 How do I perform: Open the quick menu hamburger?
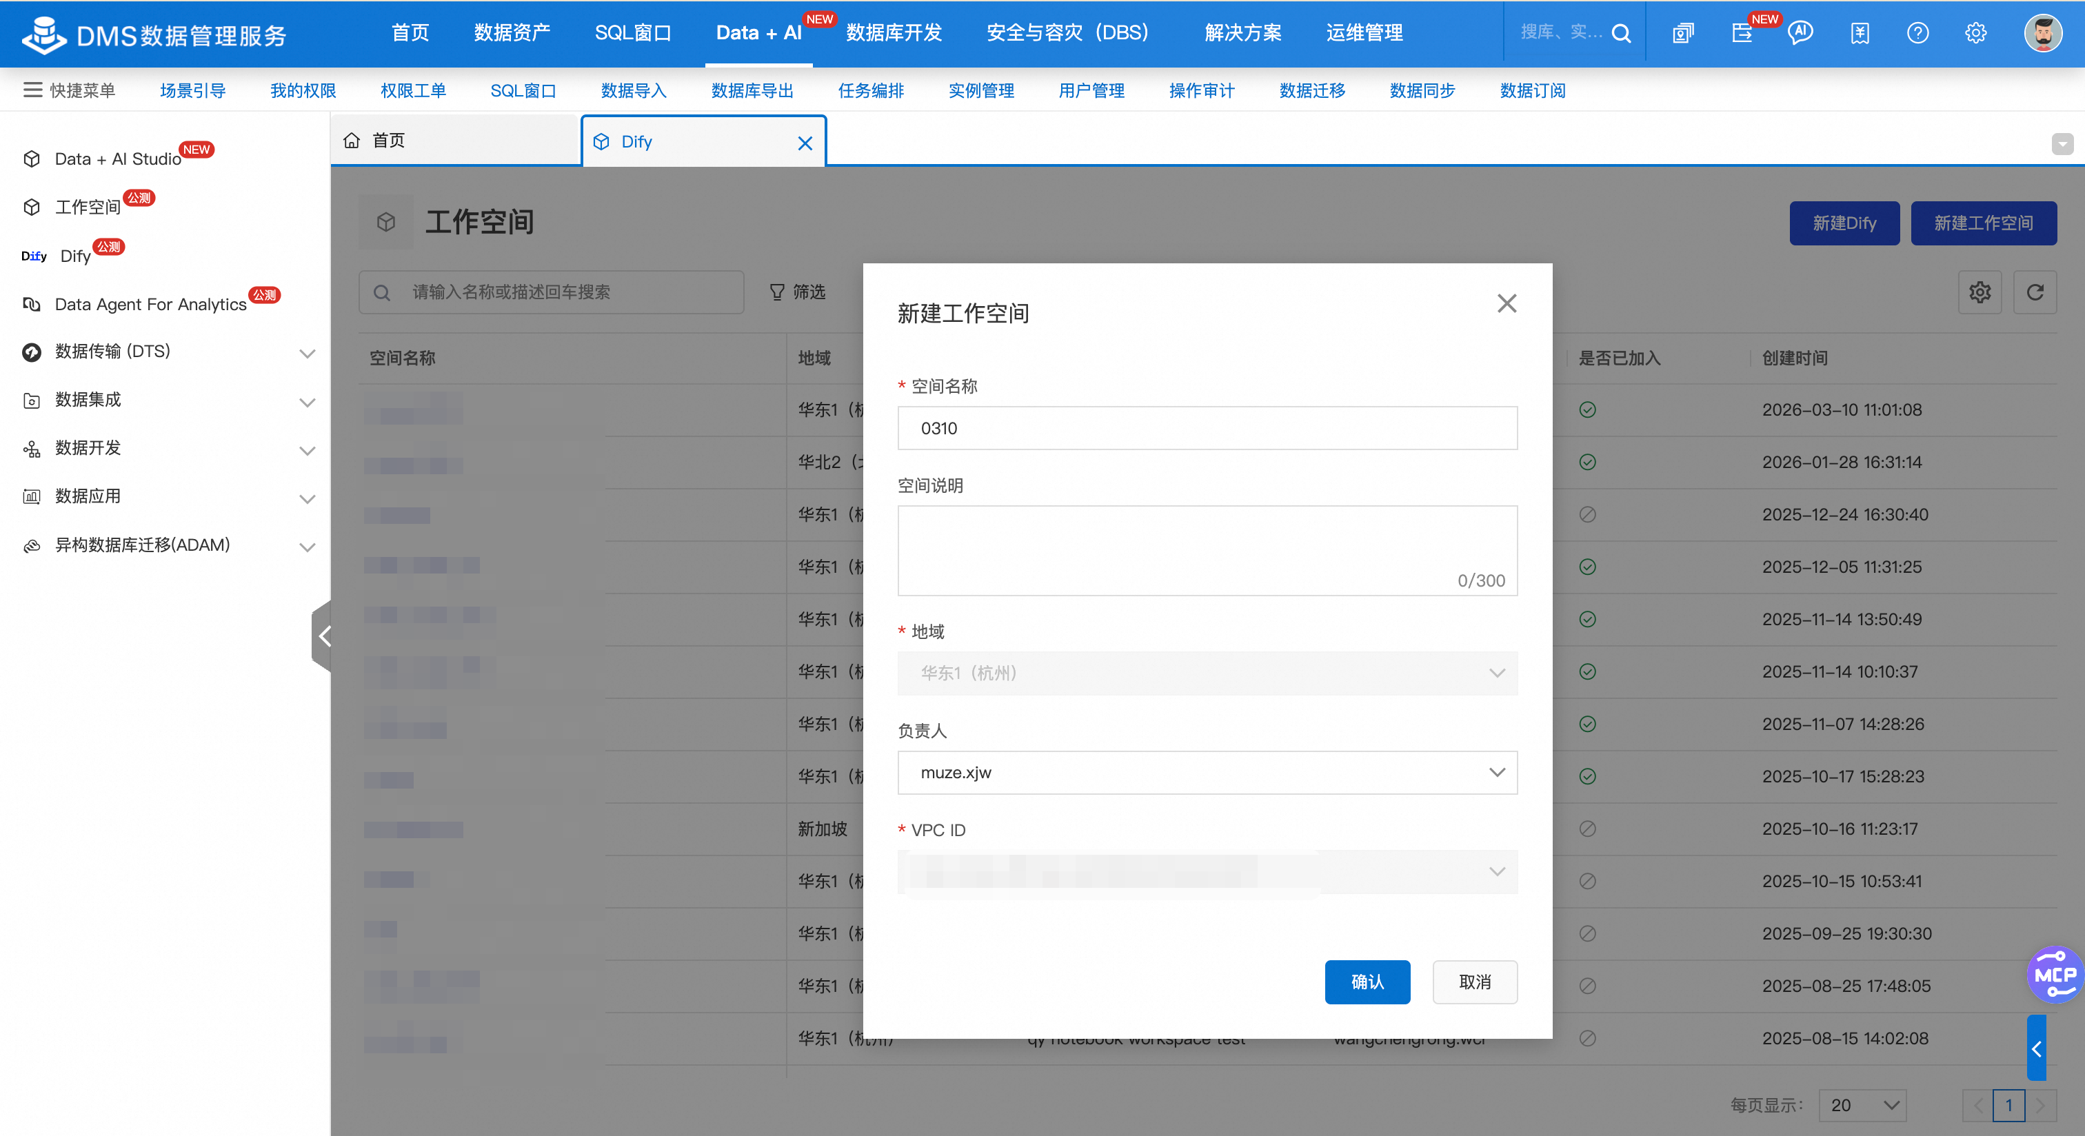[x=32, y=90]
